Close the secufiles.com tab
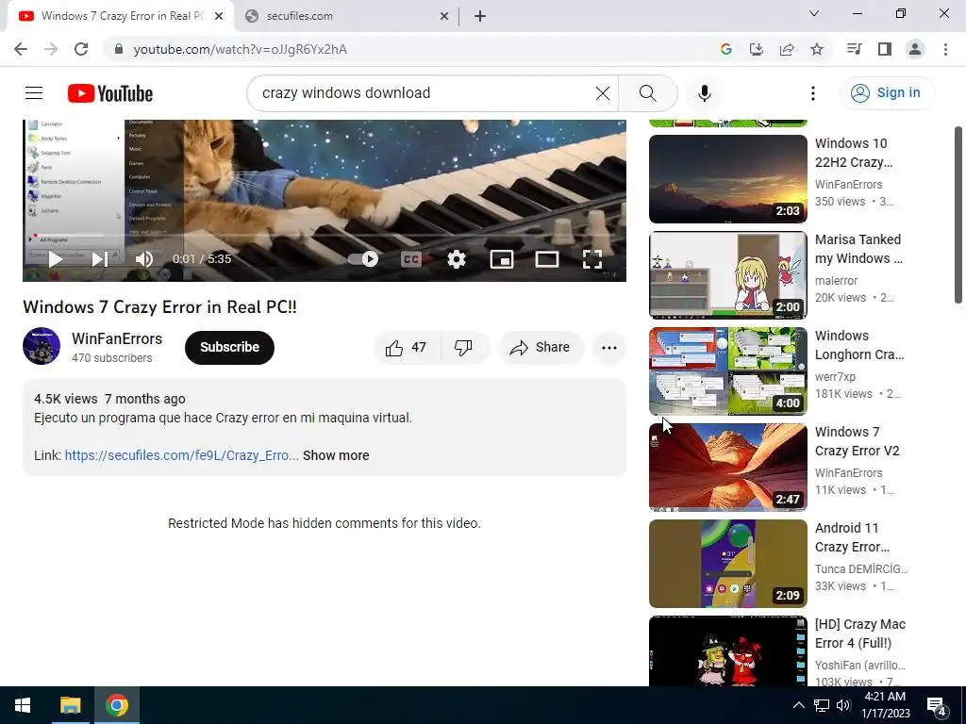Viewport: 966px width, 724px height. point(444,17)
